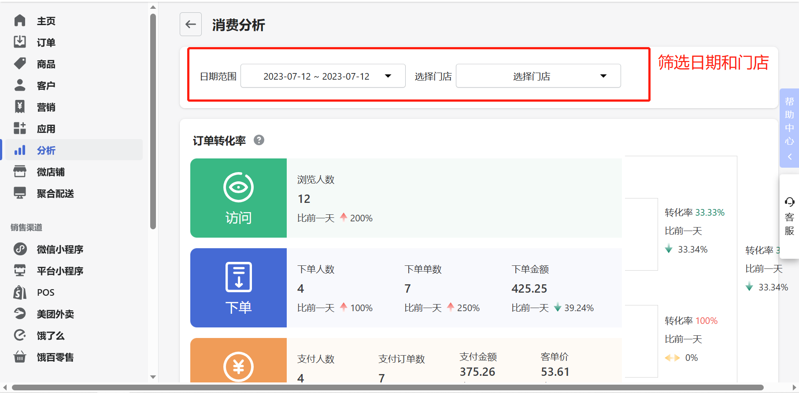Click the 转化率 33.33% text
The image size is (799, 393).
[695, 213]
